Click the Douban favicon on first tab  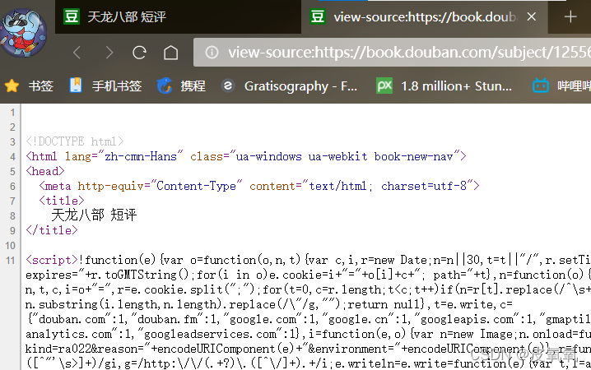tap(72, 16)
